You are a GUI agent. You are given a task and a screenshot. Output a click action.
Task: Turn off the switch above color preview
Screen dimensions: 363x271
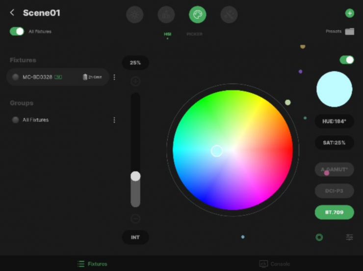347,60
